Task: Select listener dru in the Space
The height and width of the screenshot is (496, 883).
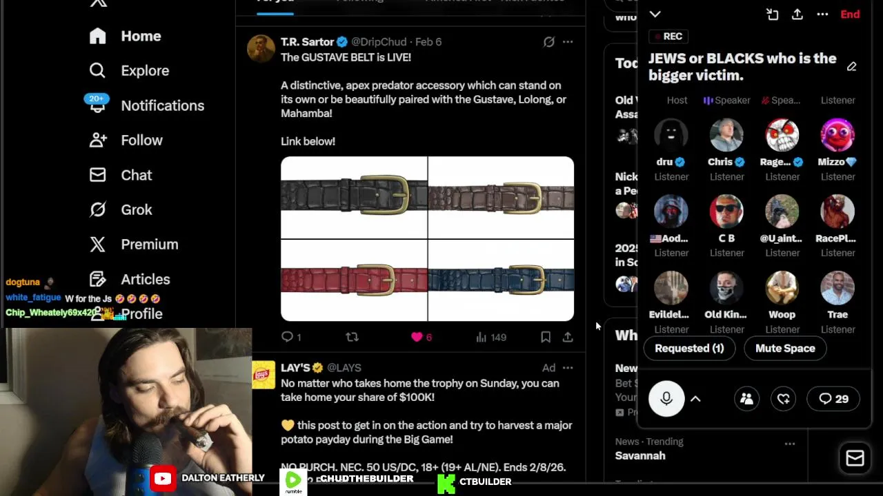Action: (671, 150)
